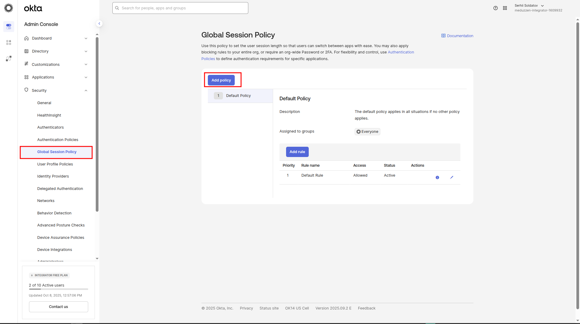Click the search magnifier icon
This screenshot has width=580, height=324.
click(117, 8)
